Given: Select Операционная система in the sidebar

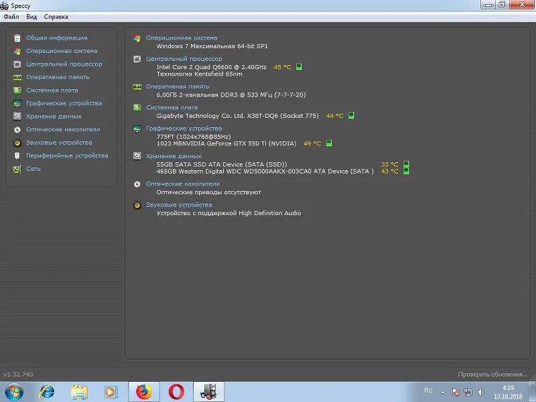Looking at the screenshot, I should click(62, 51).
